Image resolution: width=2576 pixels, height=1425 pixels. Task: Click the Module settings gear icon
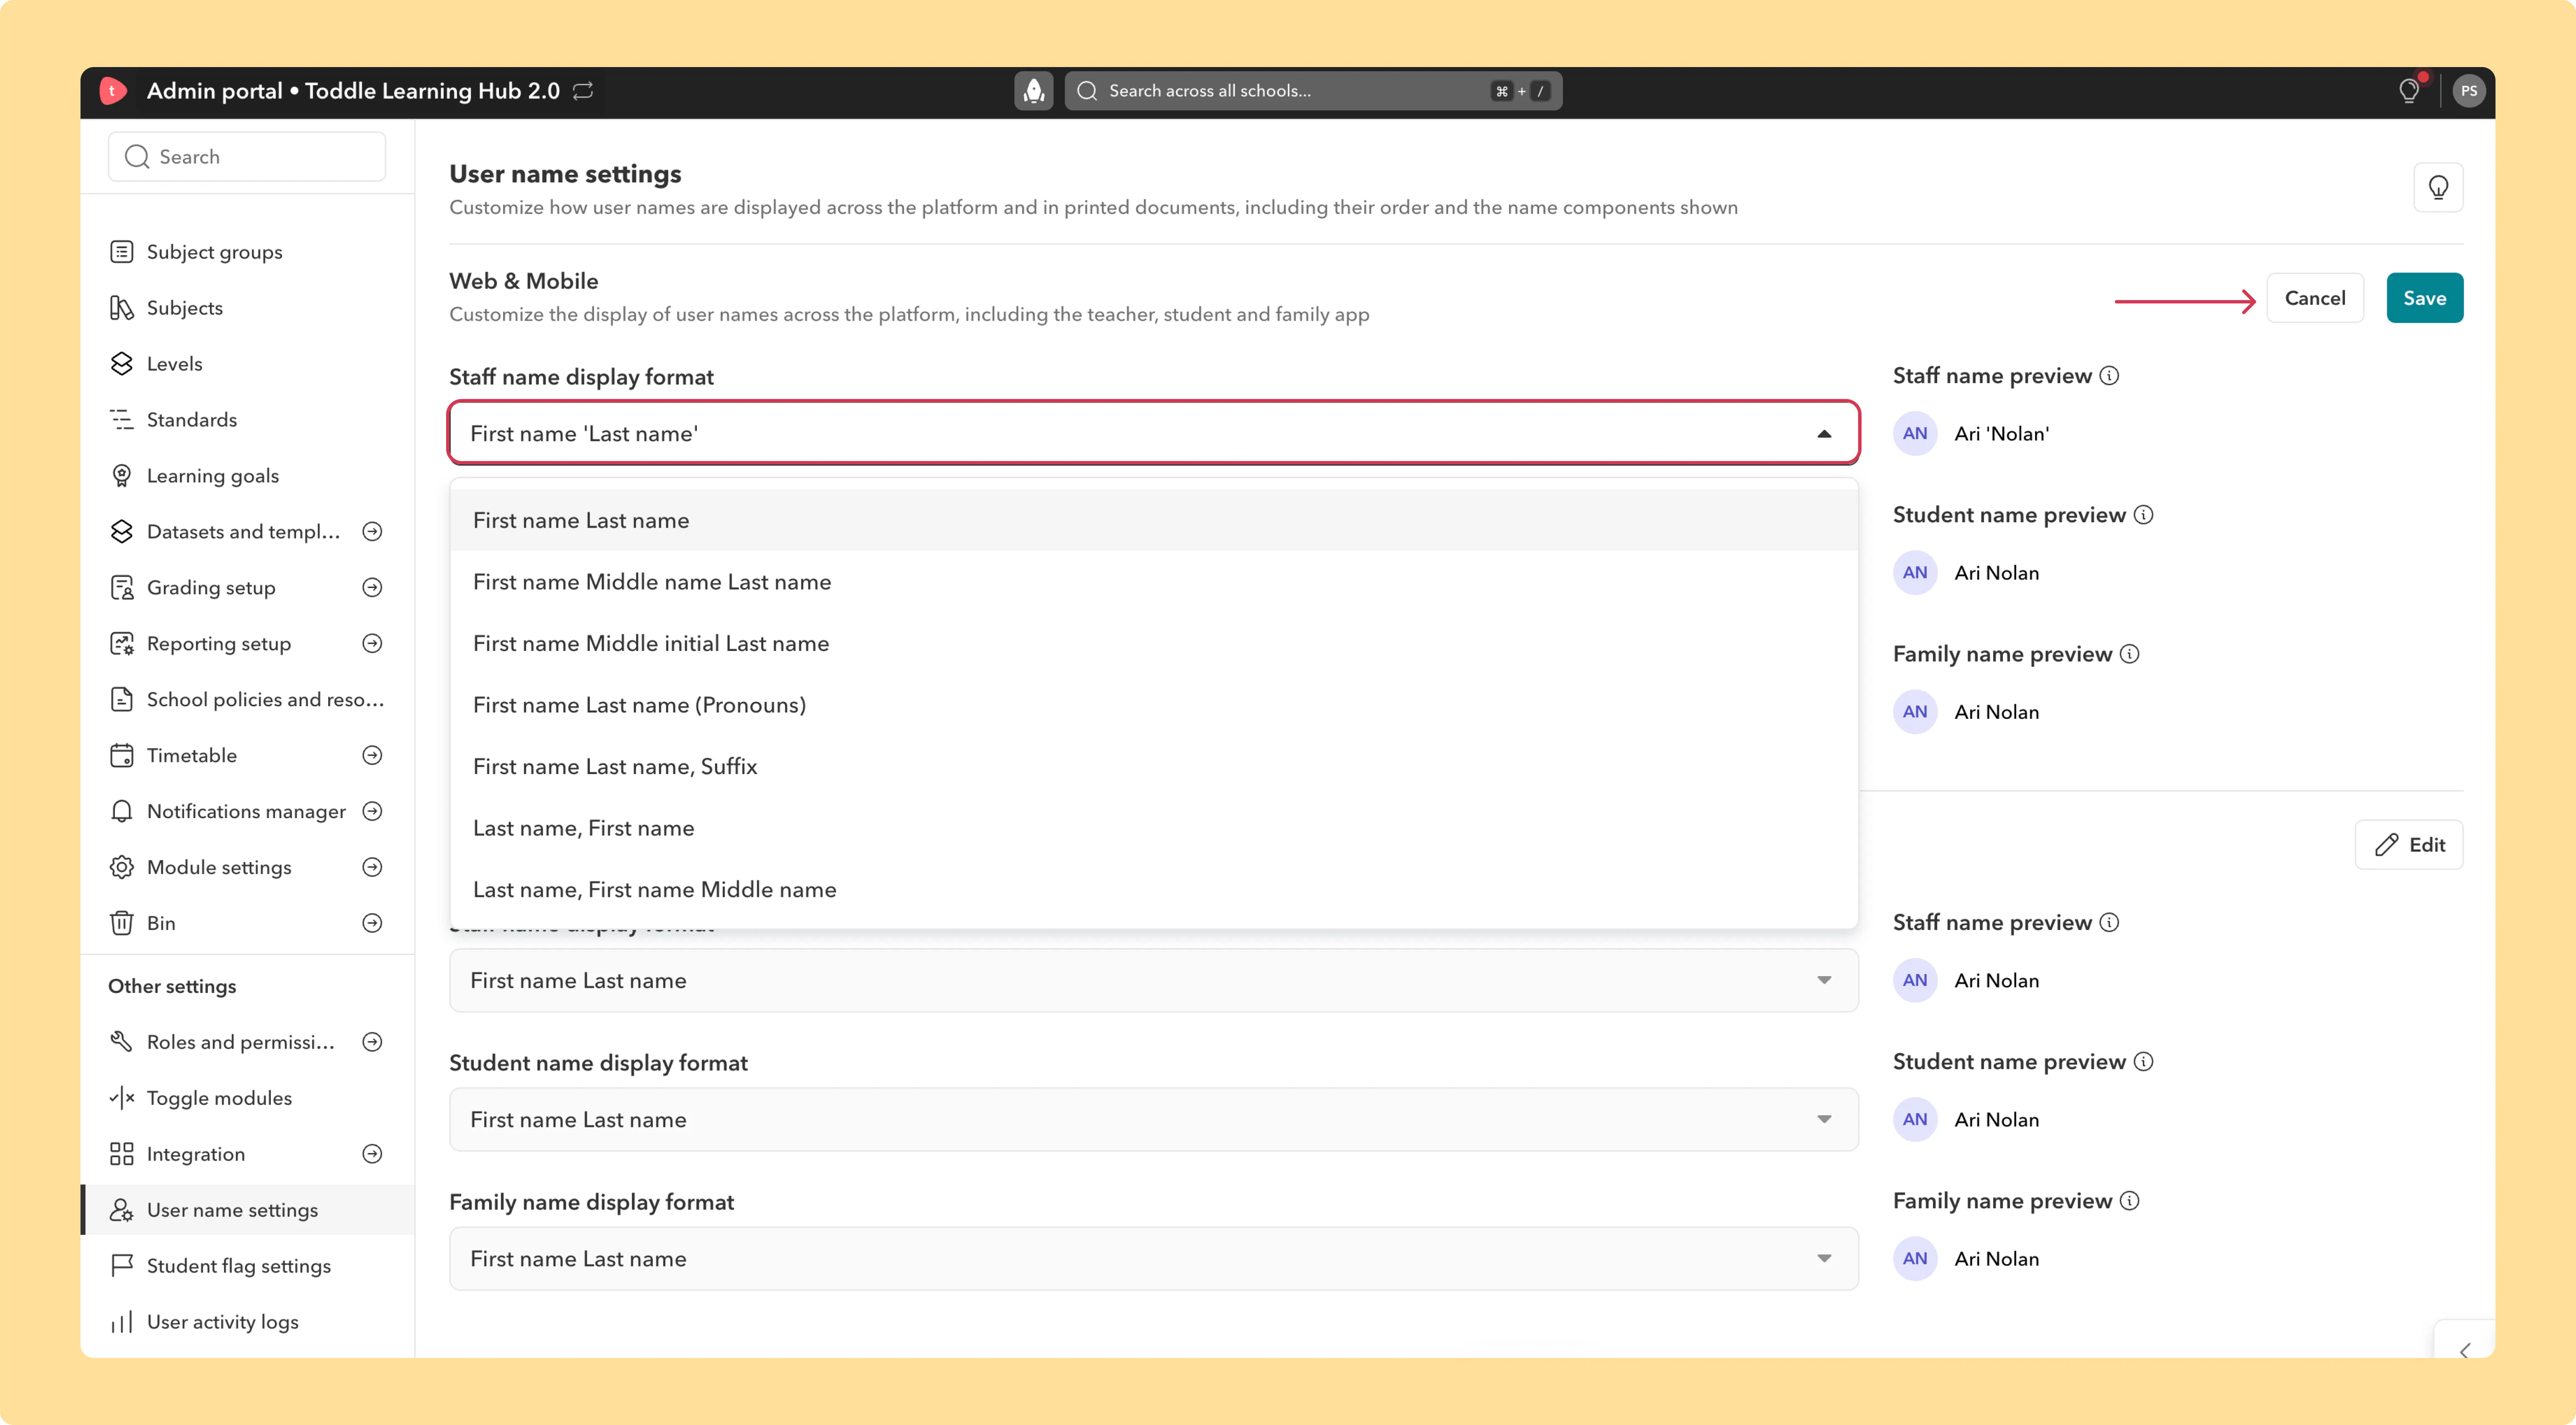coord(122,868)
